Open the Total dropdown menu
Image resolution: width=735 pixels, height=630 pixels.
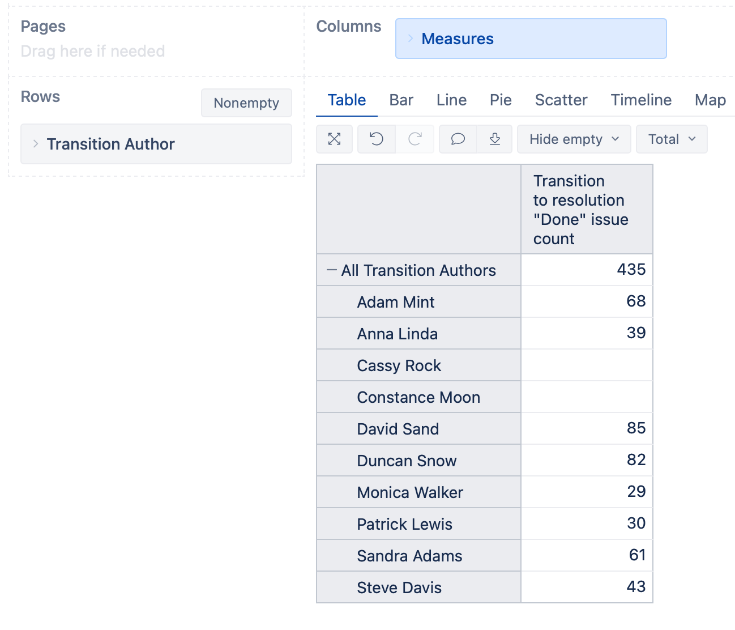[671, 139]
